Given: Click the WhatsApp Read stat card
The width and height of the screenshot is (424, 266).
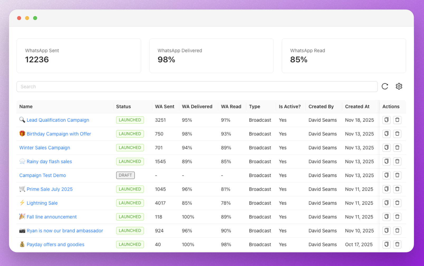Looking at the screenshot, I should pyautogui.click(x=344, y=56).
